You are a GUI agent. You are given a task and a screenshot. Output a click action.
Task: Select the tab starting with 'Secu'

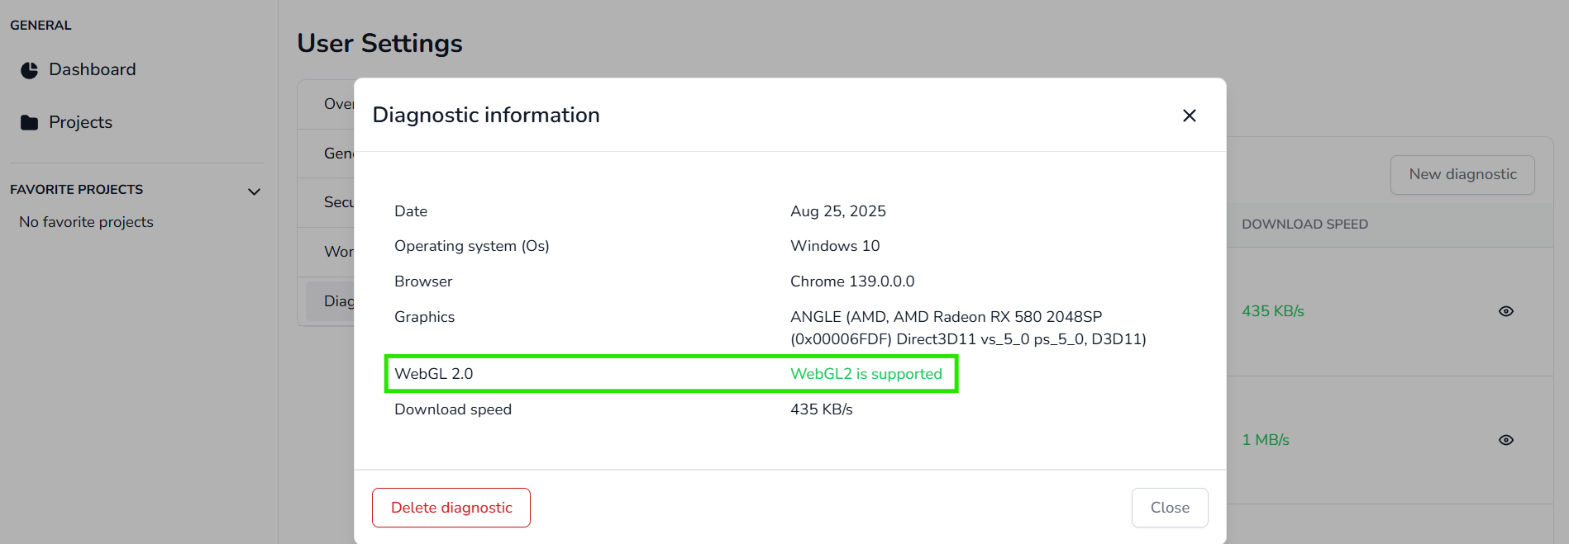337,202
